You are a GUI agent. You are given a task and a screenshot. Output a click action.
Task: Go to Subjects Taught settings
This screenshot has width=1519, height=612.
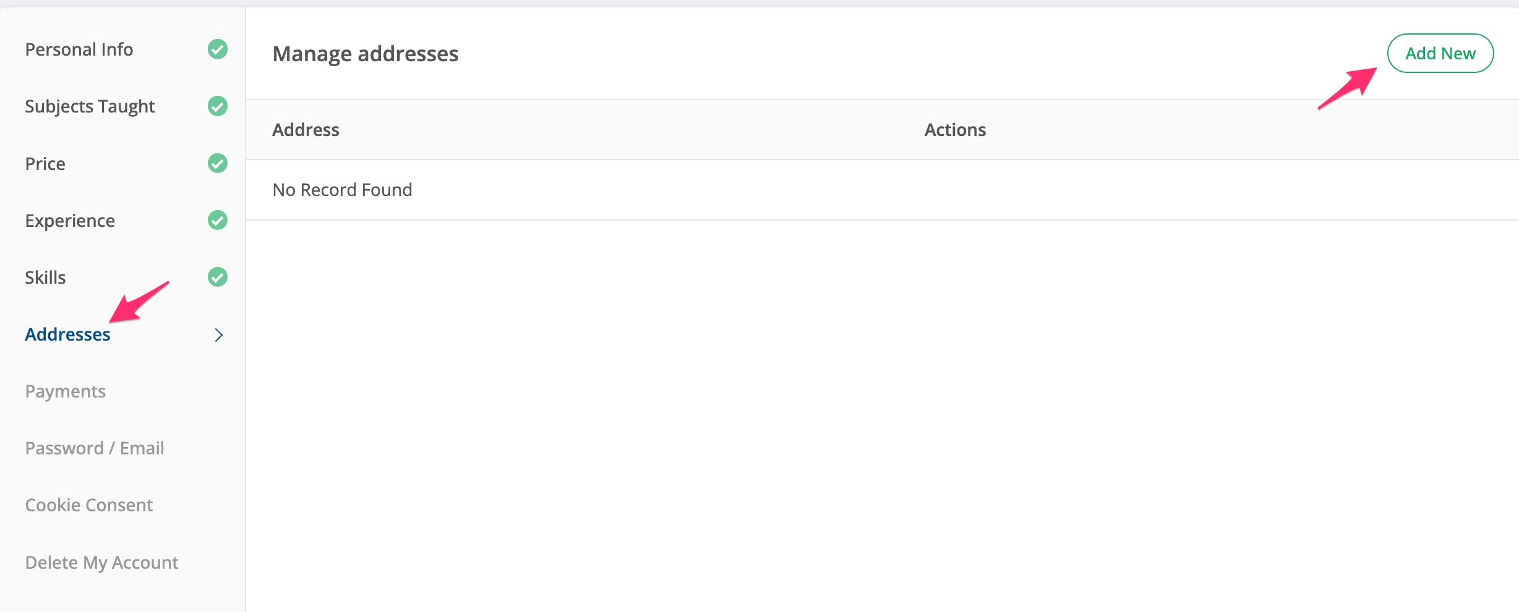pyautogui.click(x=90, y=106)
